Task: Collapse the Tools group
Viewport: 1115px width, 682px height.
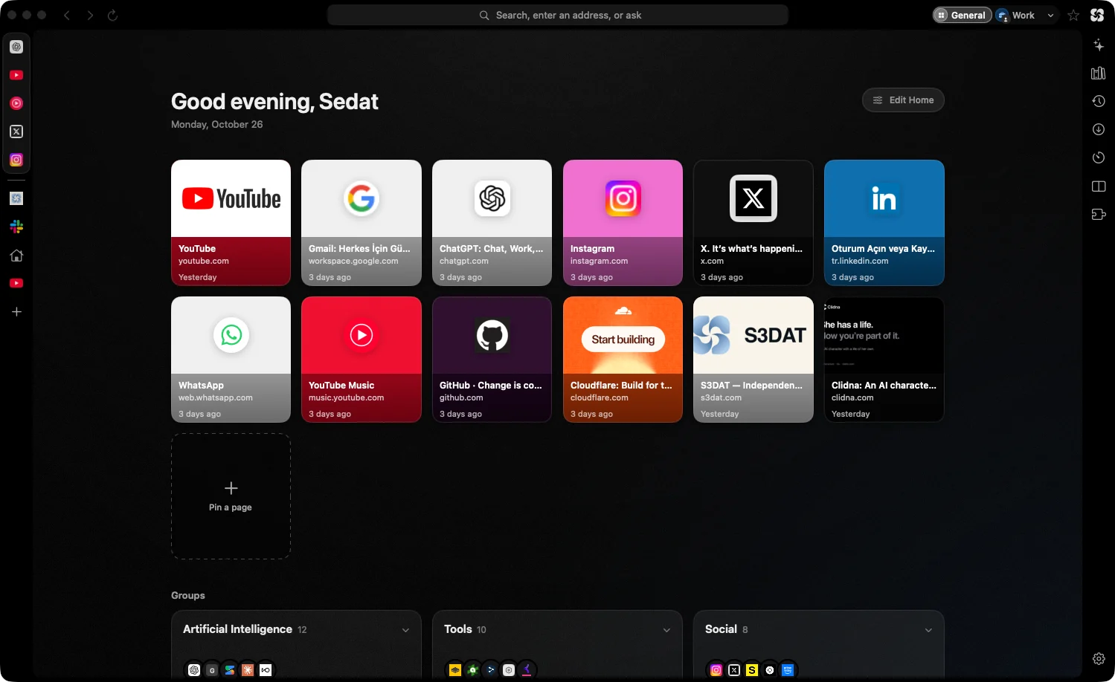Action: coord(666,630)
